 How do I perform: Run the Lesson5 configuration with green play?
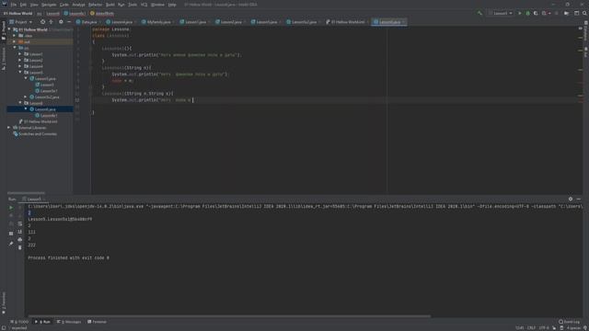(x=520, y=13)
